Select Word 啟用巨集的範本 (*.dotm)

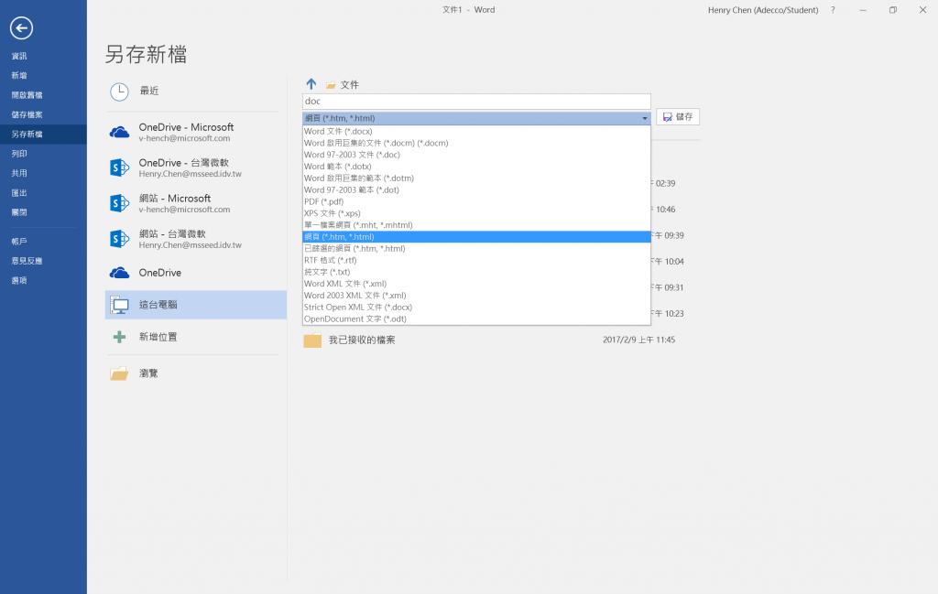pos(476,178)
